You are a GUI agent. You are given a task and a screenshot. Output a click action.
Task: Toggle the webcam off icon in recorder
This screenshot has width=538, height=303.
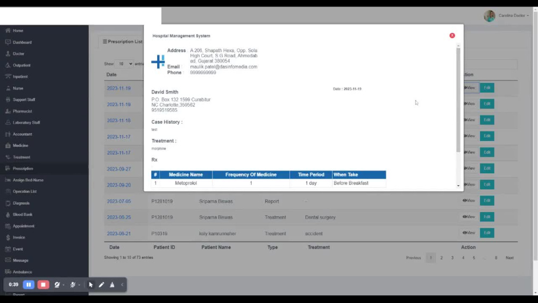57,285
